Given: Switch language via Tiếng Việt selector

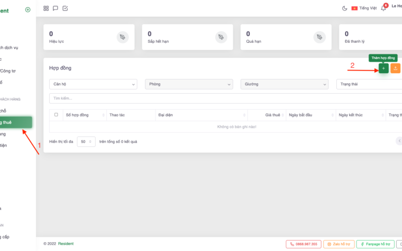Looking at the screenshot, I should [364, 8].
